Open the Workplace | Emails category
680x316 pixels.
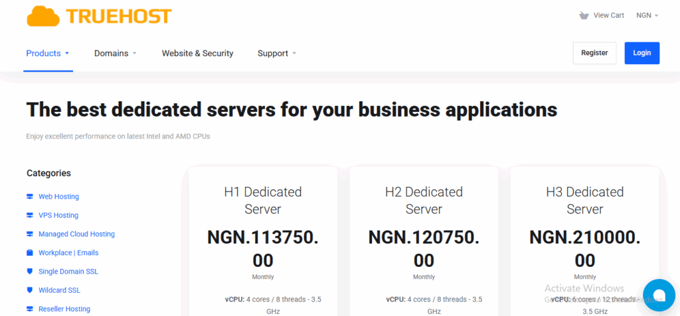click(x=68, y=252)
